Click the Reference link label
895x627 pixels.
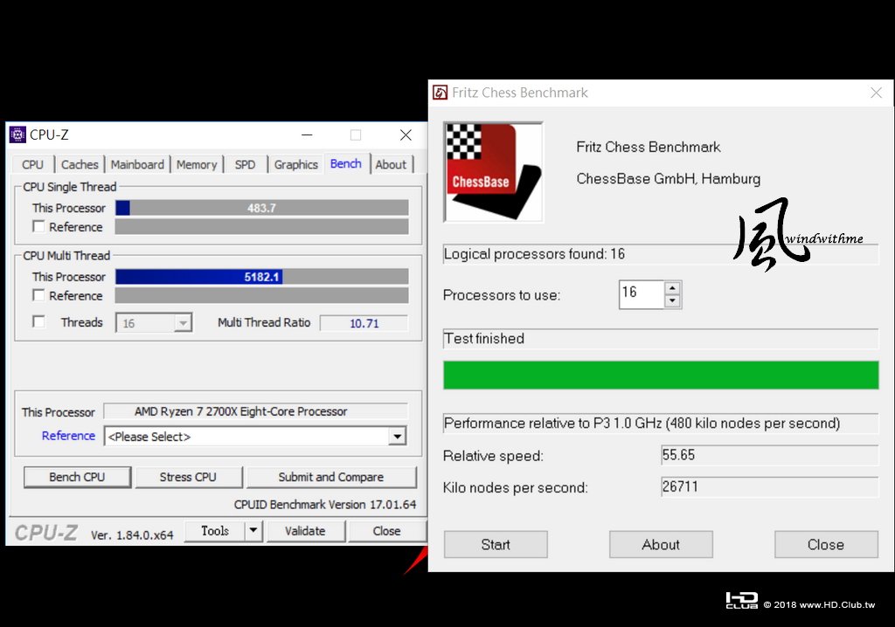point(68,435)
